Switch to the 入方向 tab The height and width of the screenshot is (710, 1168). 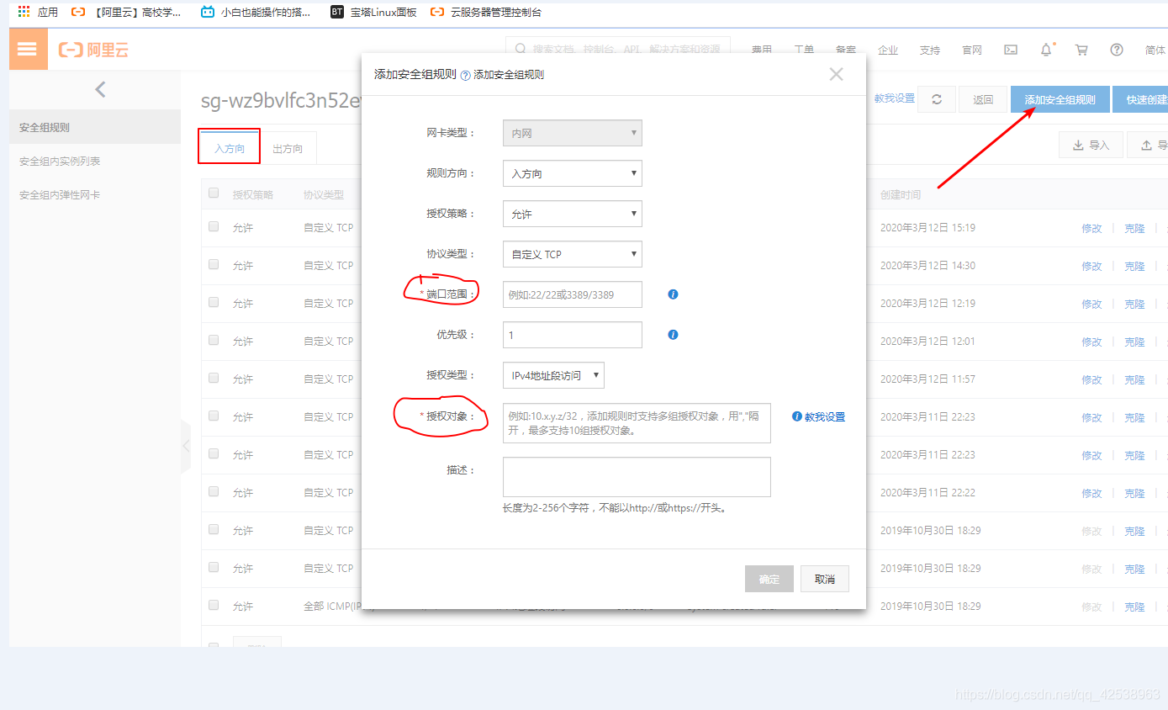230,148
